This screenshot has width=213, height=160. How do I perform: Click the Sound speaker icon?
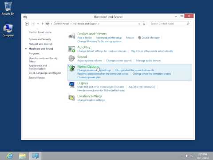72,58
